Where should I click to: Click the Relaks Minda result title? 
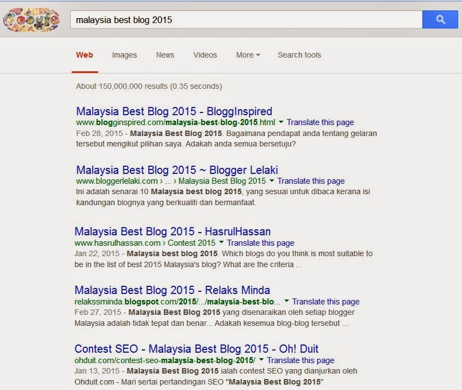click(172, 290)
